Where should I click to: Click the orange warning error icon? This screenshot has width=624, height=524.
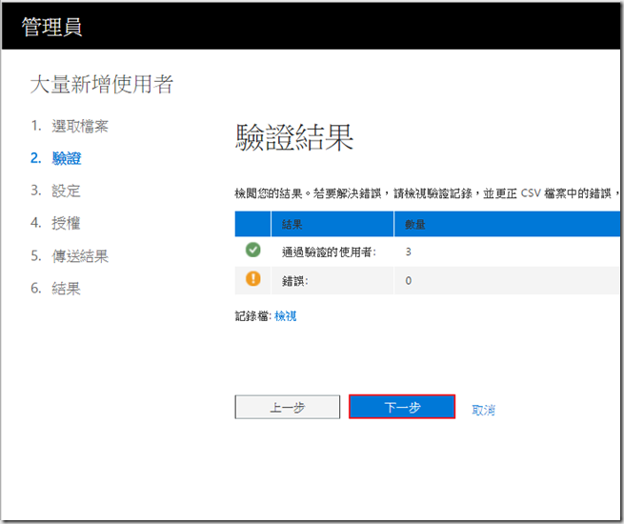point(252,280)
